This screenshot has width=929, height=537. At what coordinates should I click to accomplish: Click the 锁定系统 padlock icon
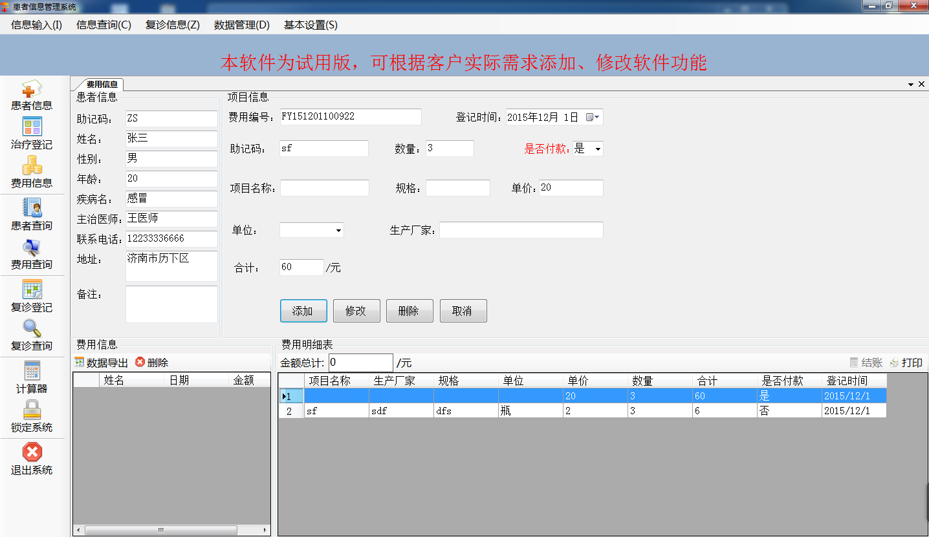point(32,410)
